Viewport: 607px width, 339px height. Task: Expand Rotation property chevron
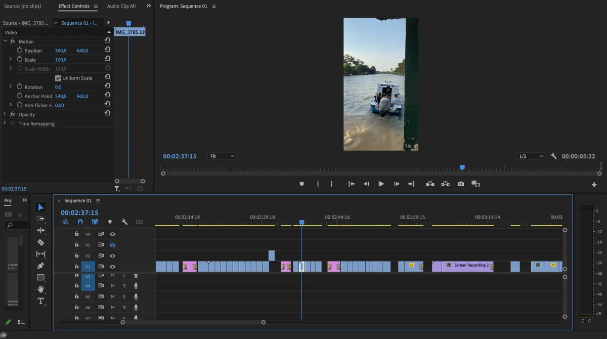11,87
